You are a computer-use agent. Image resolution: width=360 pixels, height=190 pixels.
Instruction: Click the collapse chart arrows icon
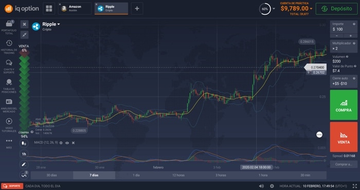coord(24,34)
